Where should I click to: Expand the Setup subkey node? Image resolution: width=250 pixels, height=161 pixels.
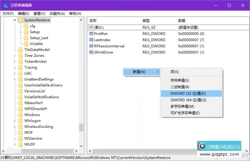(20, 32)
